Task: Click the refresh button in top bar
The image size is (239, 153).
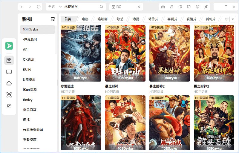Action: point(39,7)
